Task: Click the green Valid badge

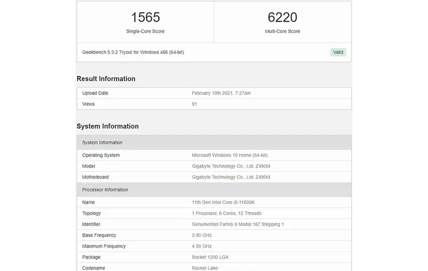Action: [x=338, y=52]
